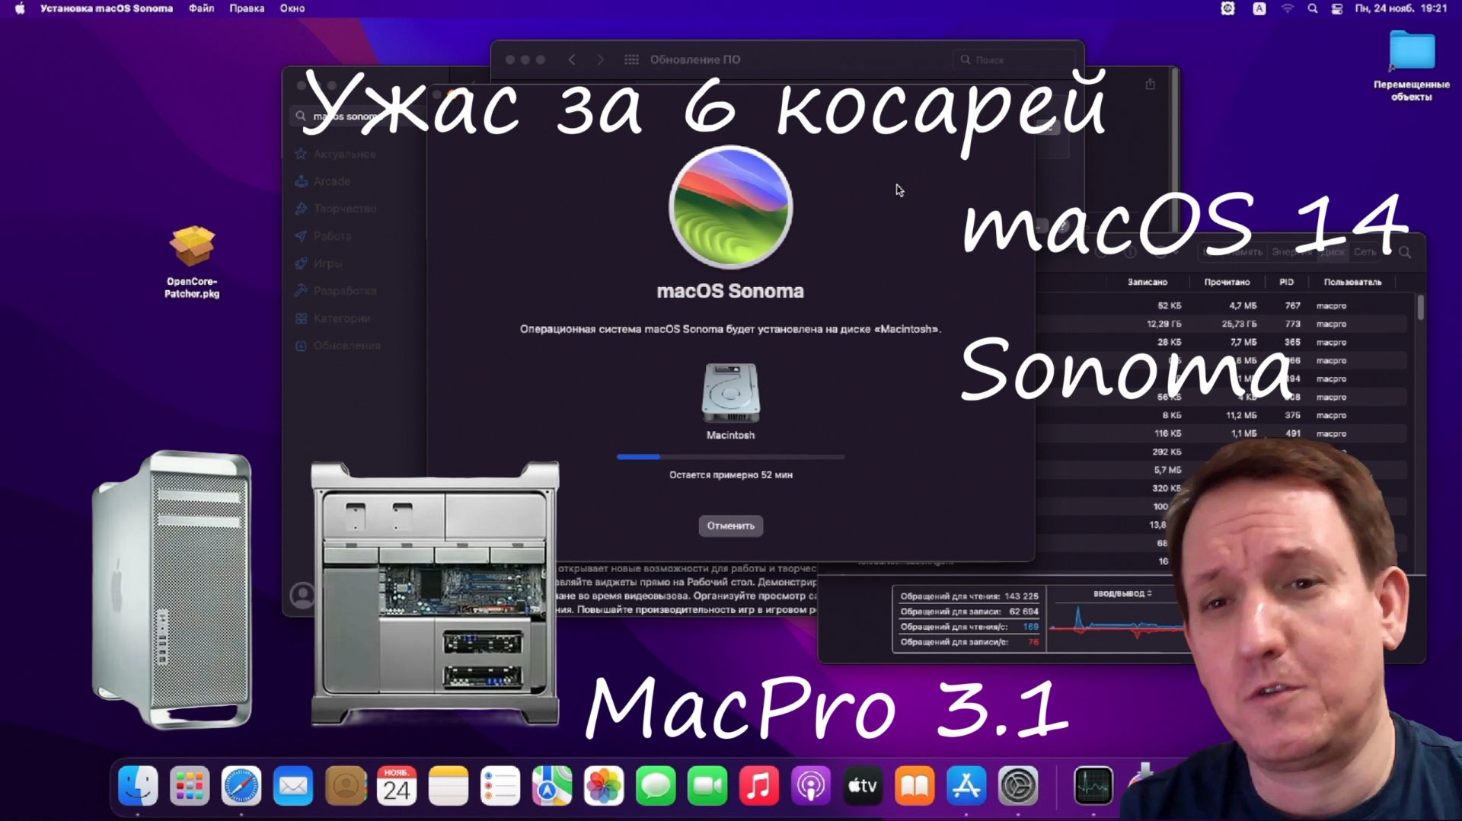1462x821 pixels.
Task: Open Safari in the Dock
Action: click(241, 786)
